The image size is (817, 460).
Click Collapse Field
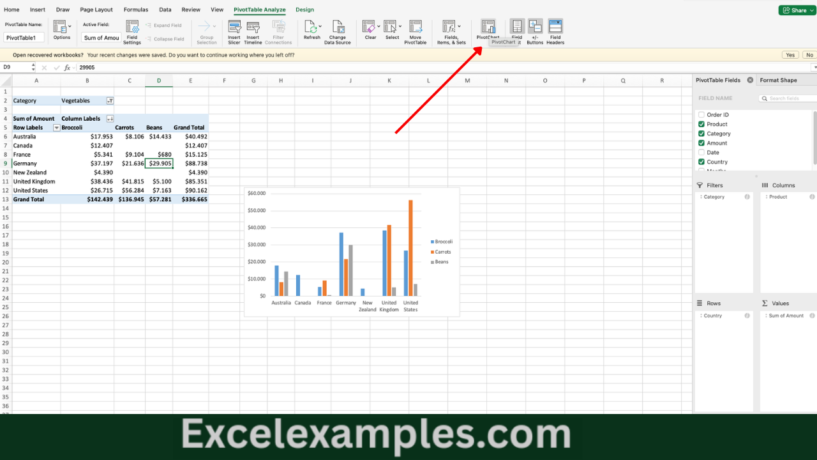tap(165, 39)
